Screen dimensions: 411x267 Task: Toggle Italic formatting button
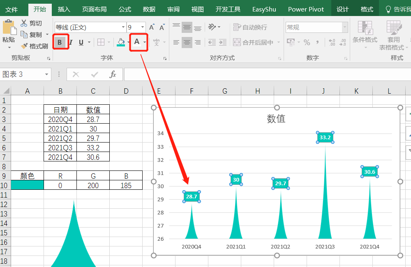(x=71, y=42)
